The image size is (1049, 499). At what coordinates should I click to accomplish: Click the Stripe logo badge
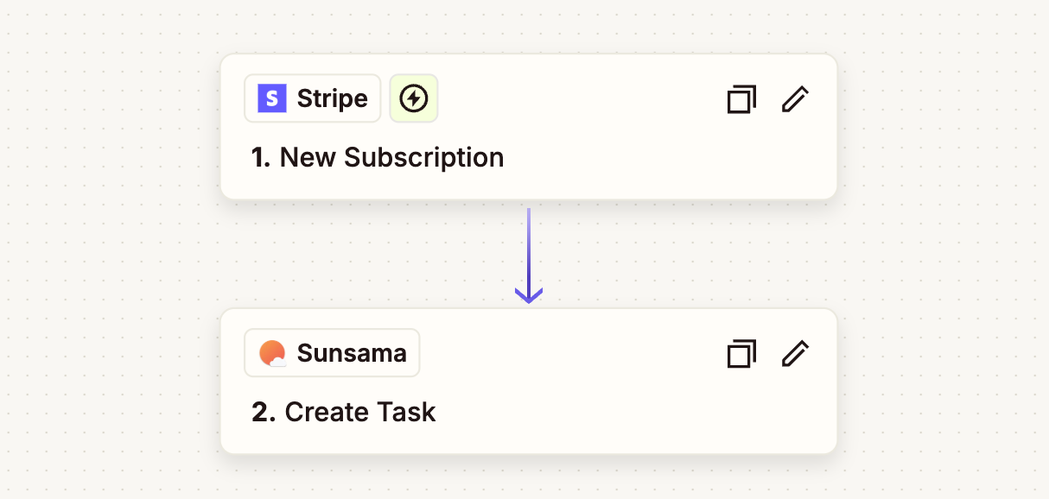point(270,98)
